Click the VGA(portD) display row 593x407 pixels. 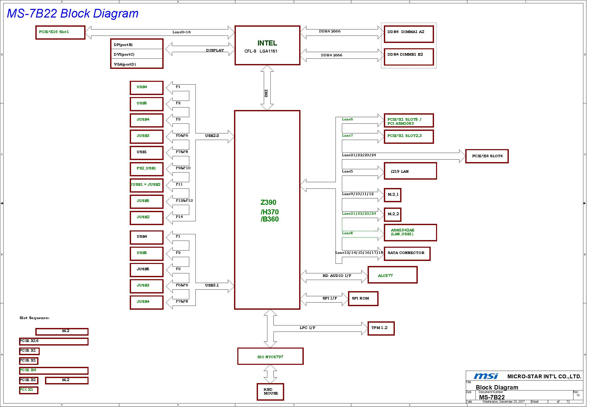coord(137,64)
